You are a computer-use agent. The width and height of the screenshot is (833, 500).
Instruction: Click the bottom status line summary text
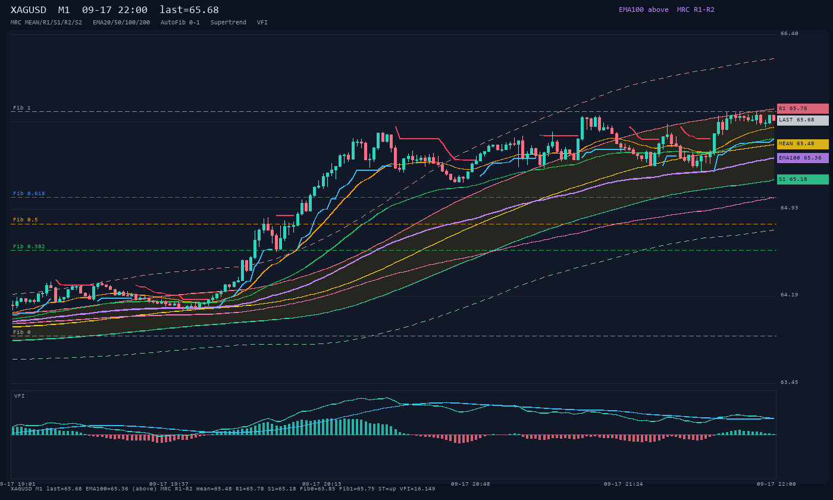(x=223, y=489)
